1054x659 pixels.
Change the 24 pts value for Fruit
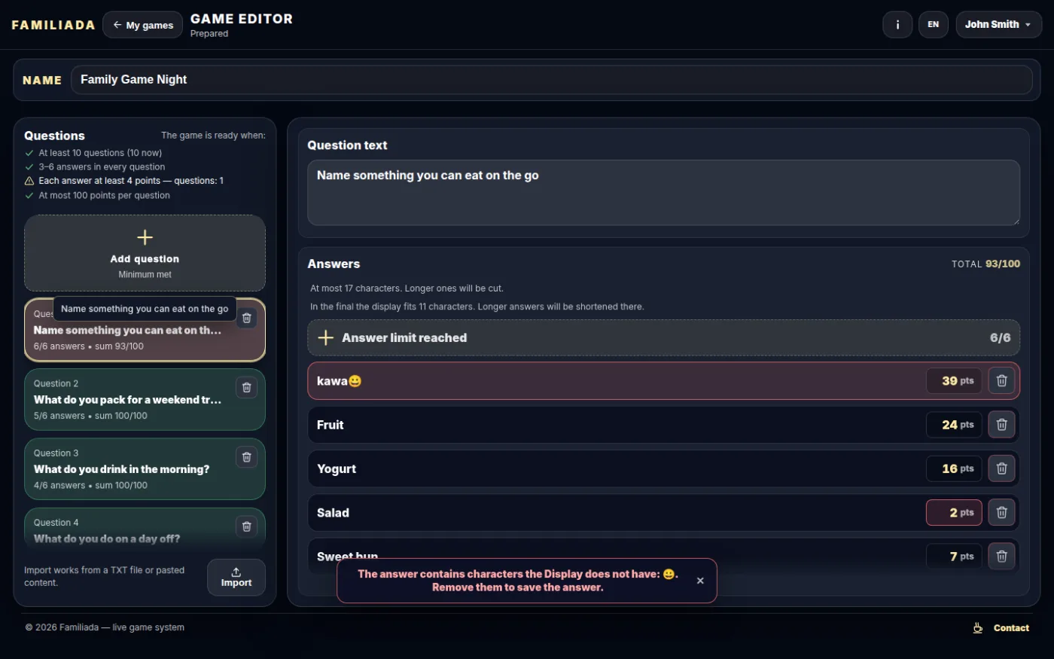coord(954,425)
